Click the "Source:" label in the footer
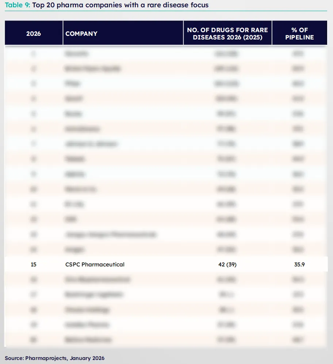 click(x=14, y=358)
